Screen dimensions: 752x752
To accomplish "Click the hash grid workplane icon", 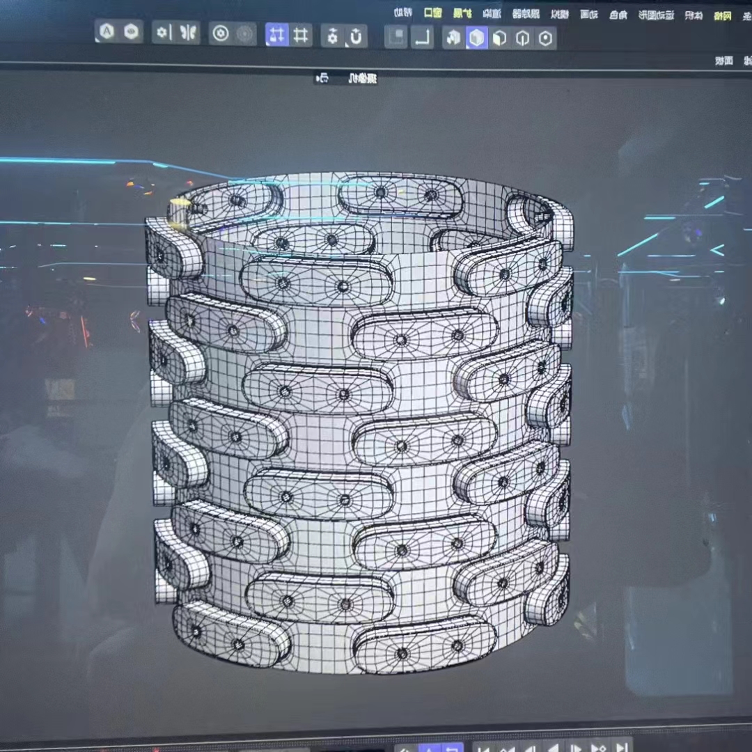I will pyautogui.click(x=301, y=35).
